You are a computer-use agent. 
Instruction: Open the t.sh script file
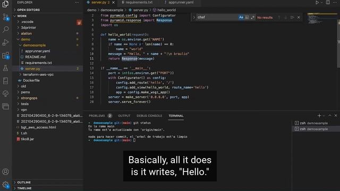[24, 133]
